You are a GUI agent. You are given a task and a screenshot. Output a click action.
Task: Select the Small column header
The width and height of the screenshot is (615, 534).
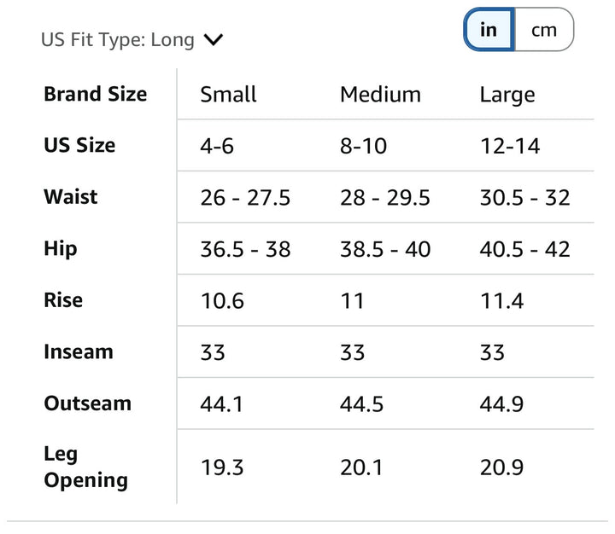click(228, 95)
